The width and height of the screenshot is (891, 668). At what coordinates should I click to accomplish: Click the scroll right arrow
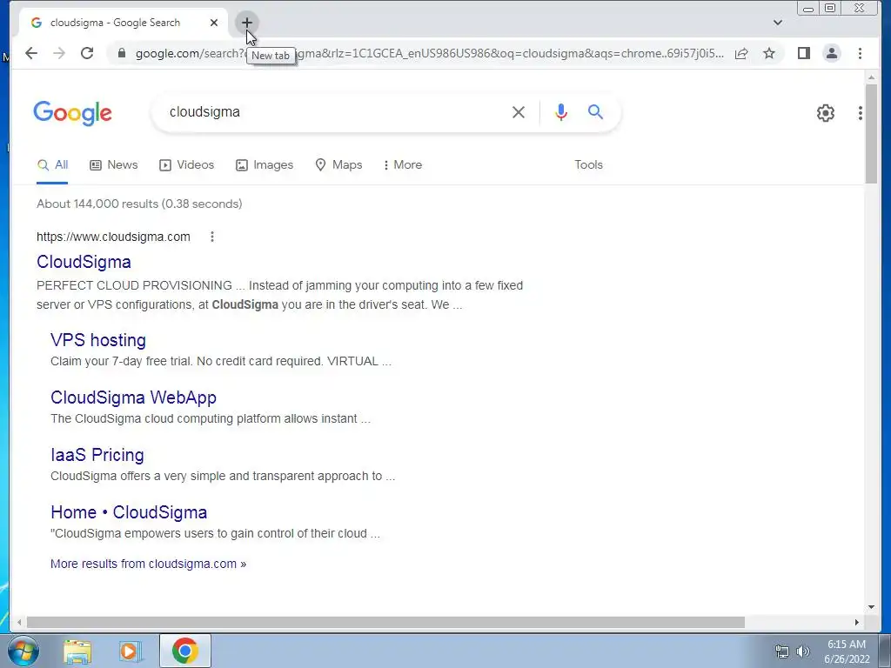857,623
